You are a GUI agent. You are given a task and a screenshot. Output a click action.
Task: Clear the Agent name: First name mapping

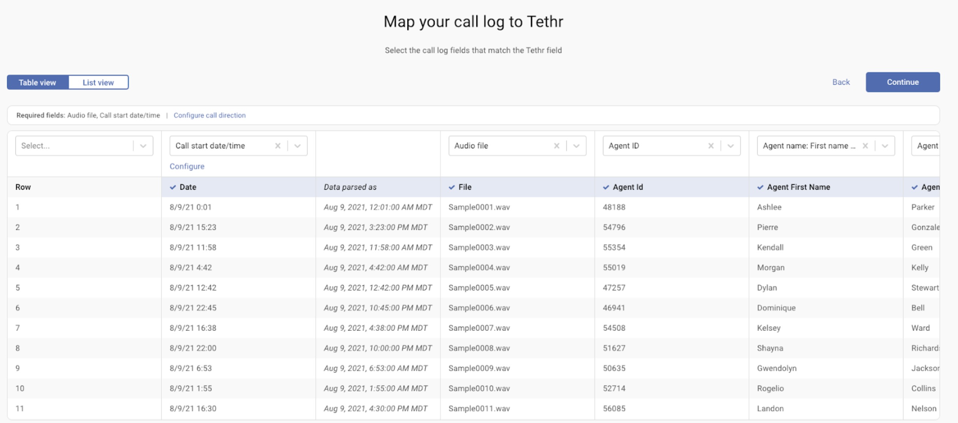865,146
